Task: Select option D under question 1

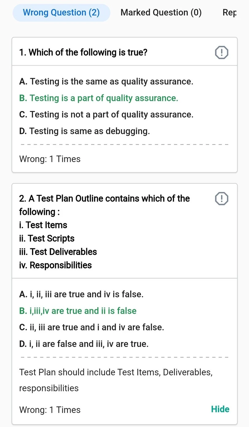Action: click(84, 131)
